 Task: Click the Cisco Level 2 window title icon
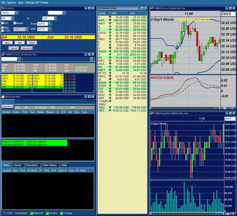point(3,54)
